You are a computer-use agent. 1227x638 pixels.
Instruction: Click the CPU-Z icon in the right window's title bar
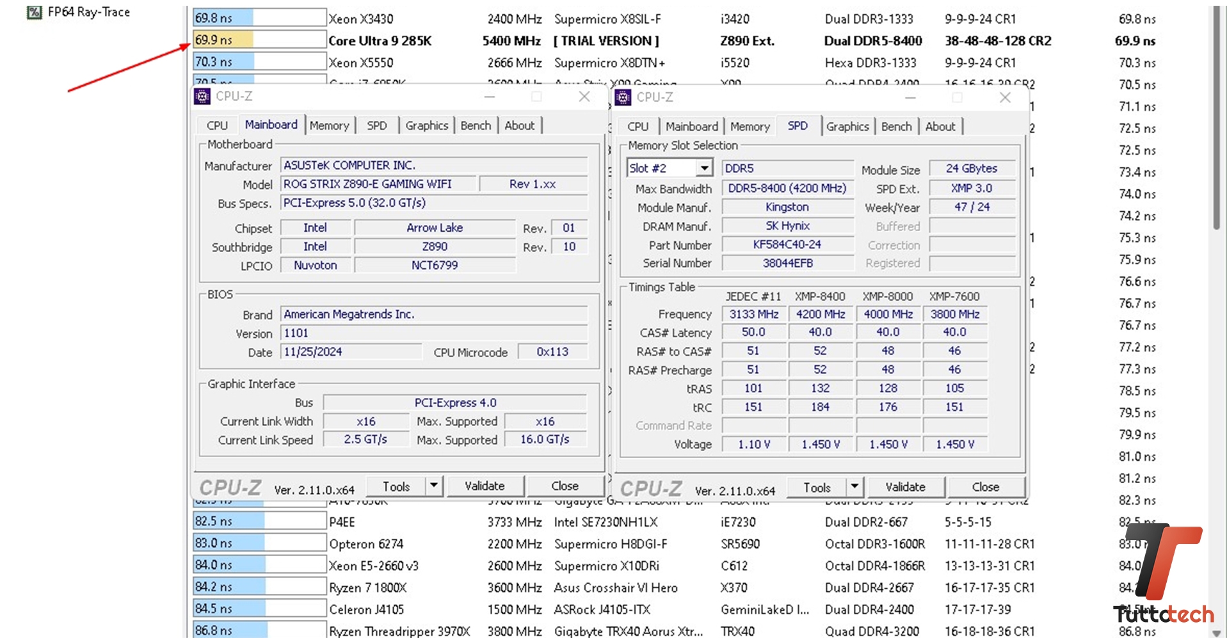(x=623, y=97)
